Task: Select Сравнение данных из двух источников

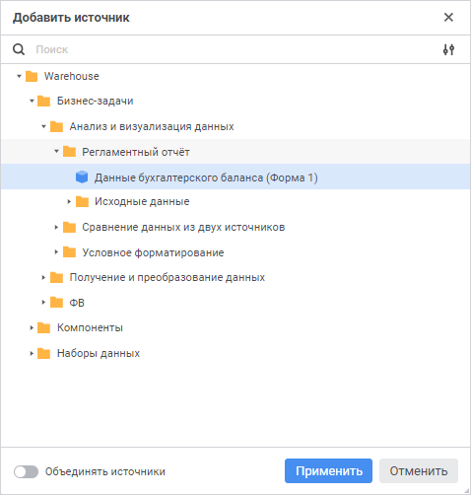Action: point(183,227)
